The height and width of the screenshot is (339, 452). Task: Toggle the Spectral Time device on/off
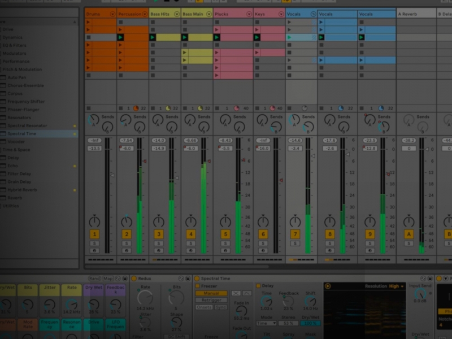tap(197, 279)
